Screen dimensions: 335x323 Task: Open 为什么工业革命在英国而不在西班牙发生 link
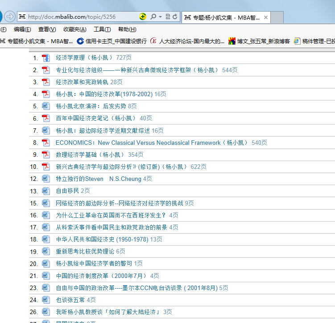click(111, 215)
